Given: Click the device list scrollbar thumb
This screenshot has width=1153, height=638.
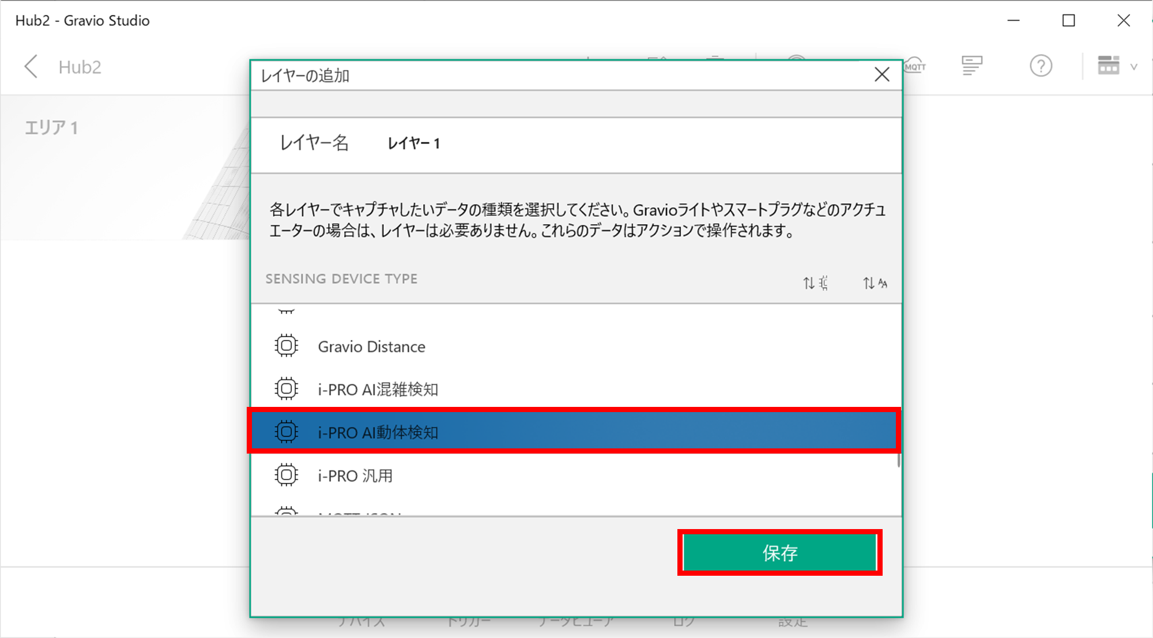Looking at the screenshot, I should click(899, 460).
